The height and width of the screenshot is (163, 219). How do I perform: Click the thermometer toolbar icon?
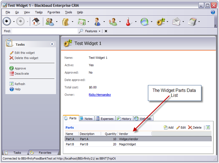coord(128,22)
